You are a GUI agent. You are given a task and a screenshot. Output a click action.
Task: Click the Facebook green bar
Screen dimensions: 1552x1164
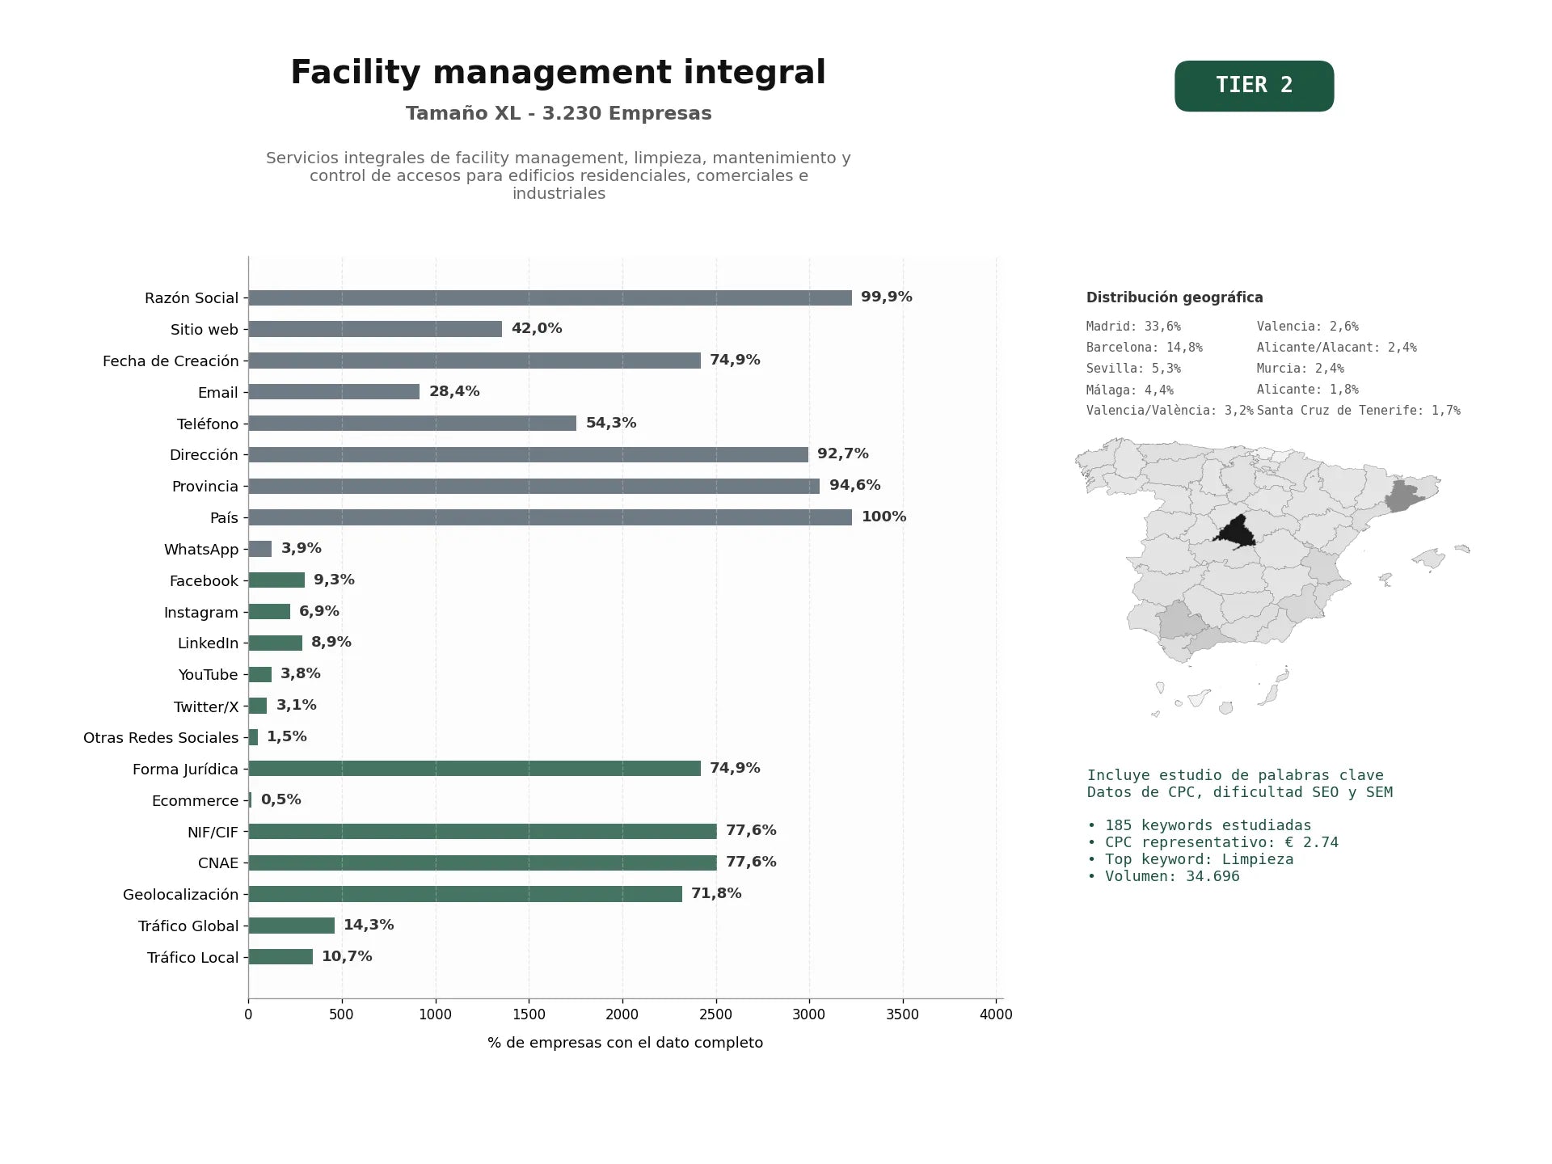(276, 580)
